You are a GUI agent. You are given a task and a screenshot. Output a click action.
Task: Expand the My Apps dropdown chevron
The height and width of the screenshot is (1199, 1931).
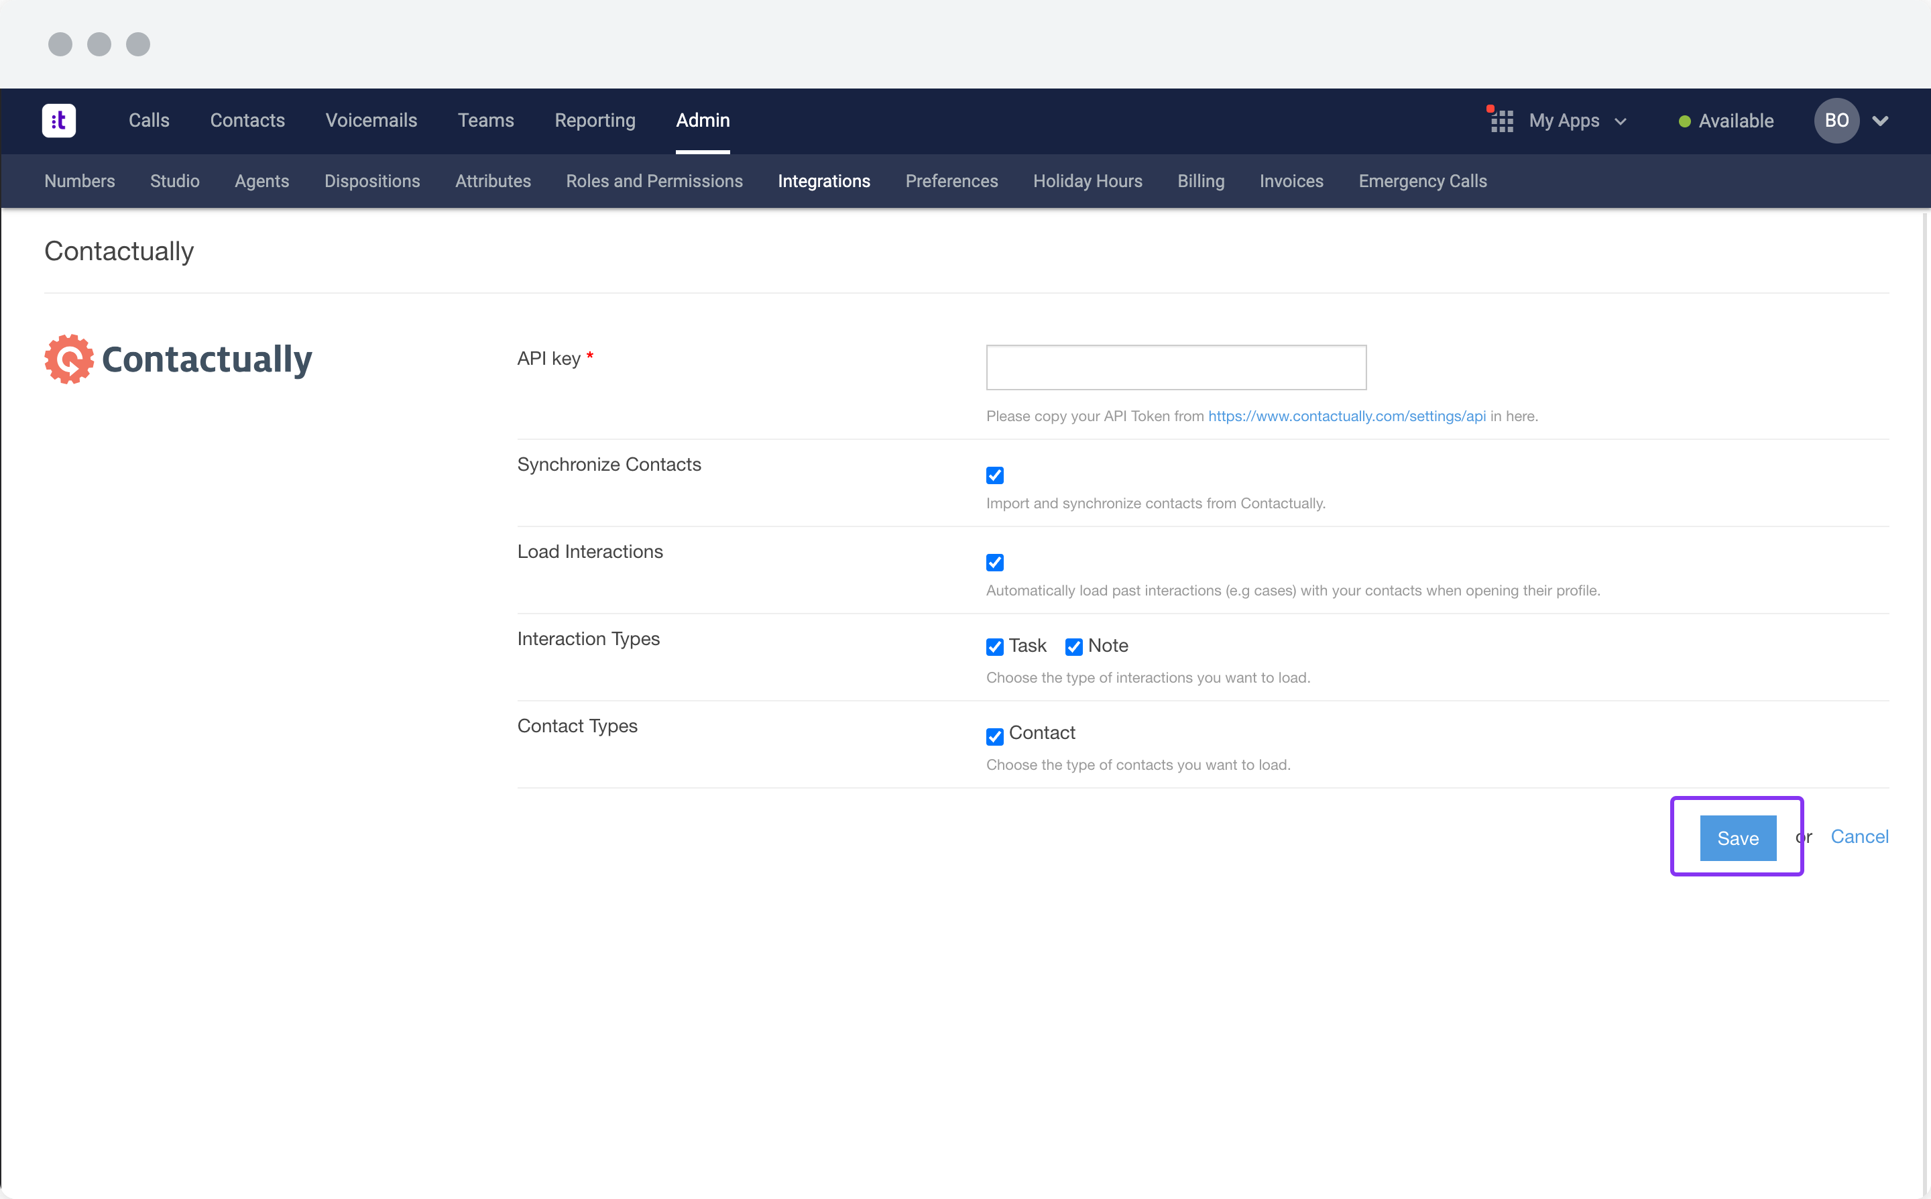[x=1621, y=121]
